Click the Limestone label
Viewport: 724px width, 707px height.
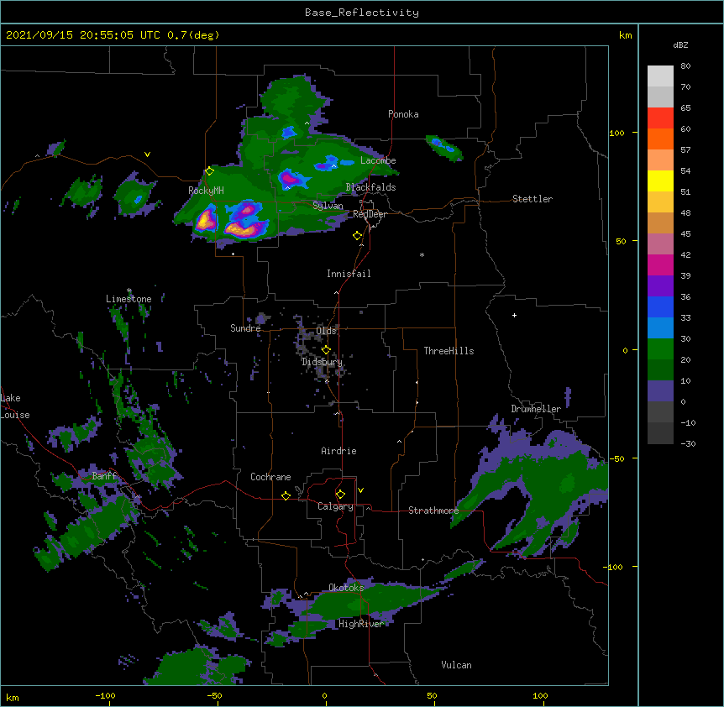[x=129, y=299]
